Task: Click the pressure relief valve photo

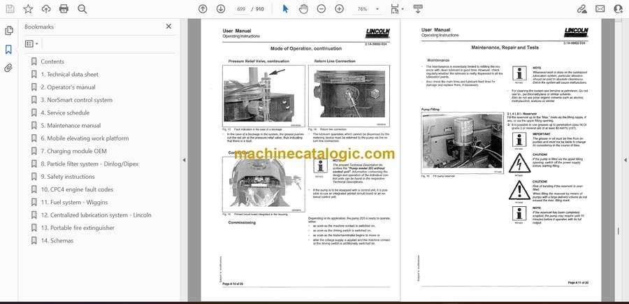Action: pyautogui.click(x=263, y=96)
